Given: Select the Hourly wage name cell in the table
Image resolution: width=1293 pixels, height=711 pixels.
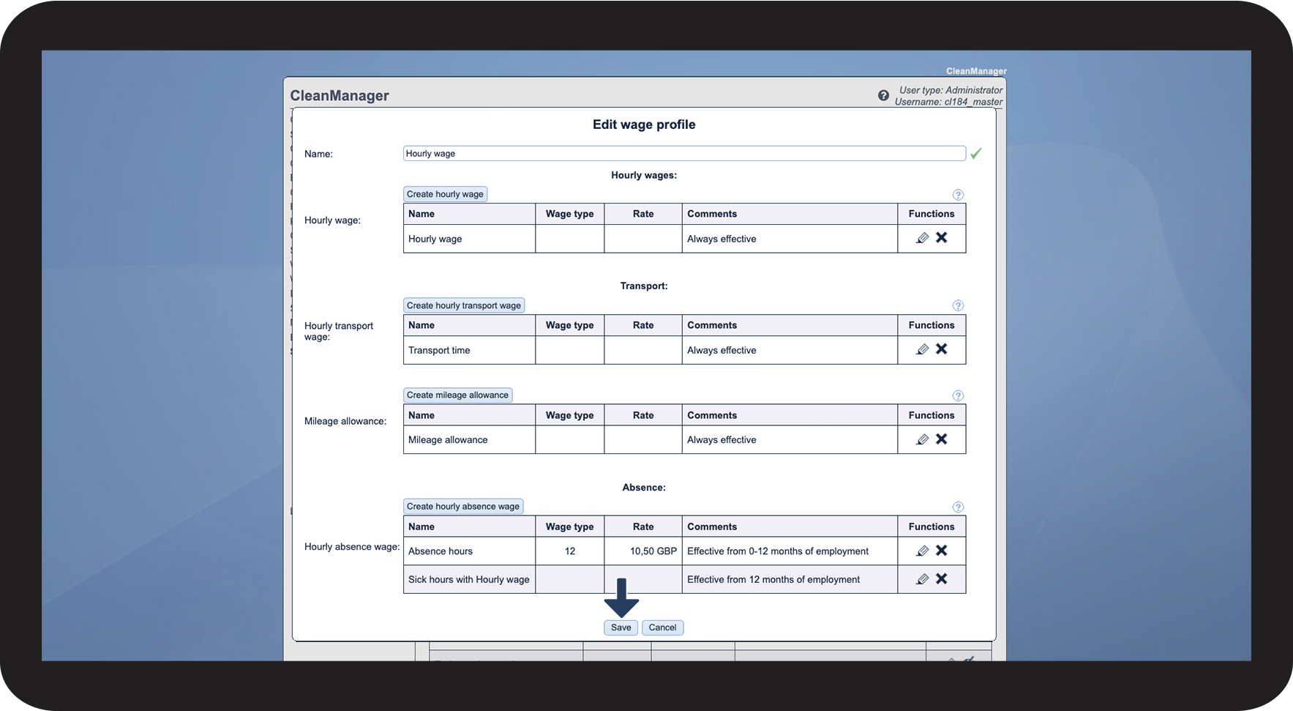Looking at the screenshot, I should 469,239.
